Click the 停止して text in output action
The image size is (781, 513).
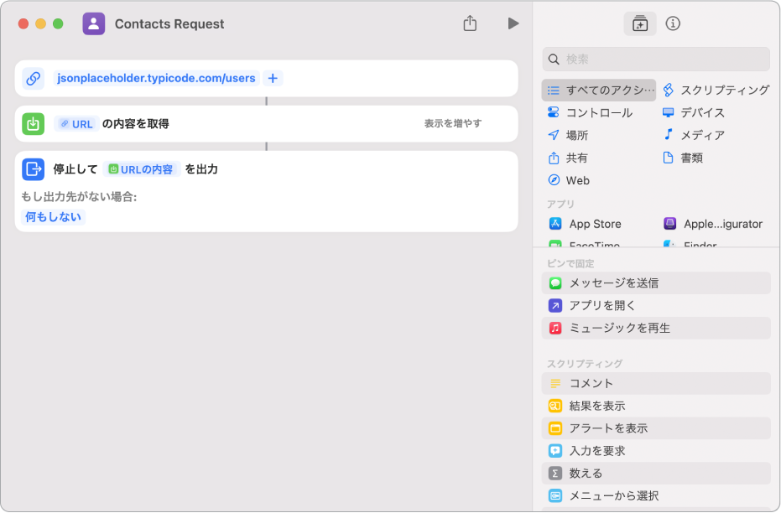point(75,169)
